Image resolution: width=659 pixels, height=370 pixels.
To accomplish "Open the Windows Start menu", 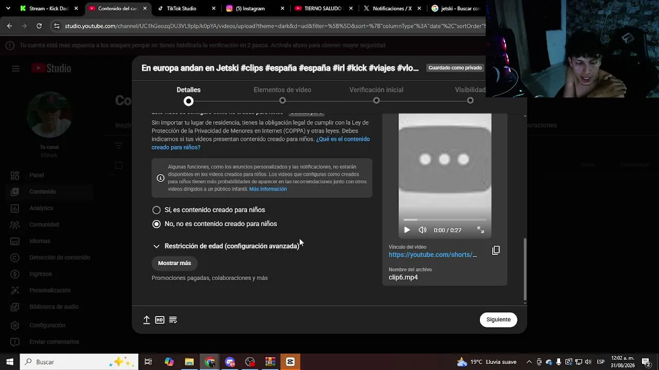I will tap(9, 362).
